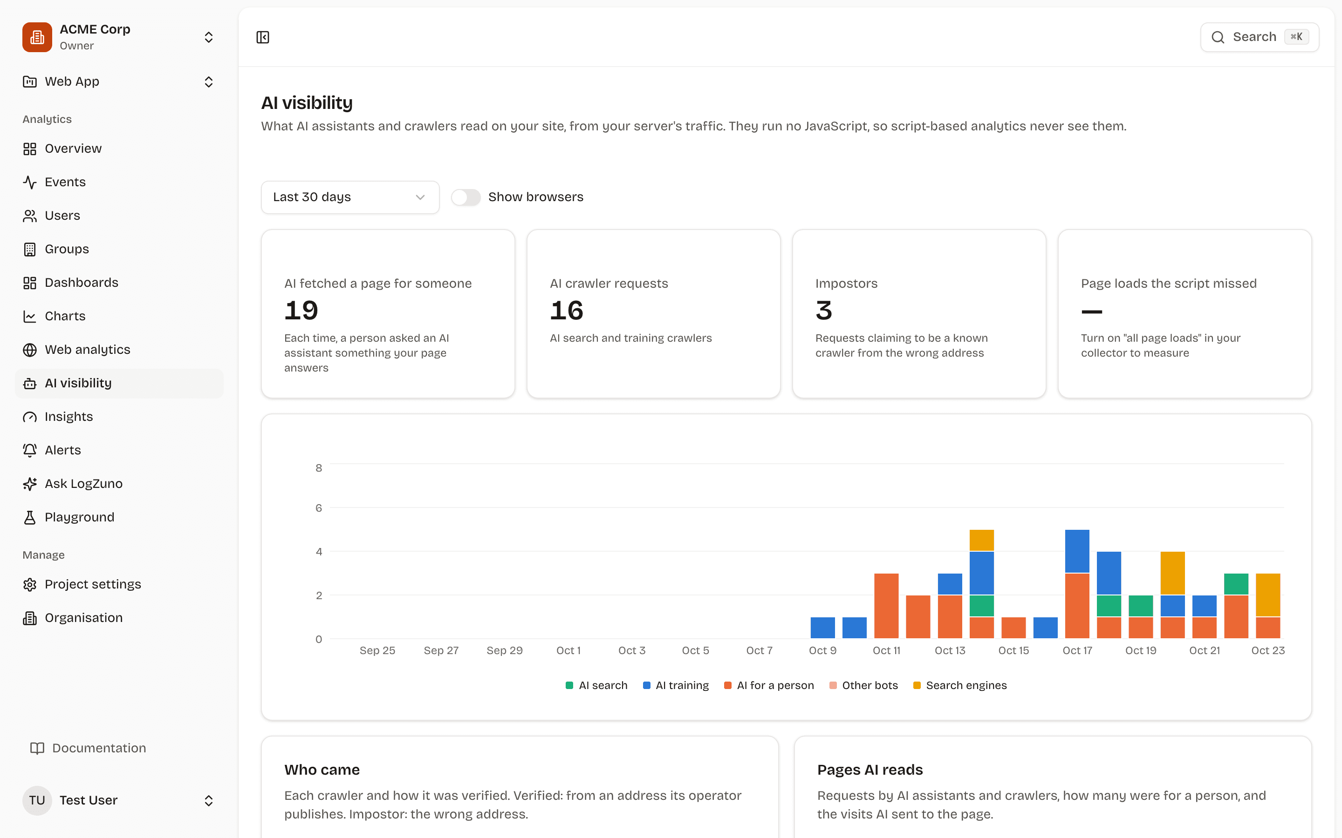Open Ask LogZuno assistant
Image resolution: width=1342 pixels, height=838 pixels.
119,484
